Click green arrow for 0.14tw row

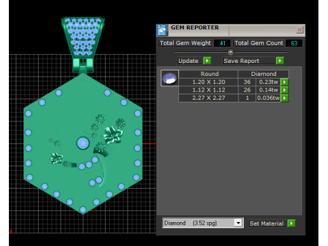(x=284, y=90)
